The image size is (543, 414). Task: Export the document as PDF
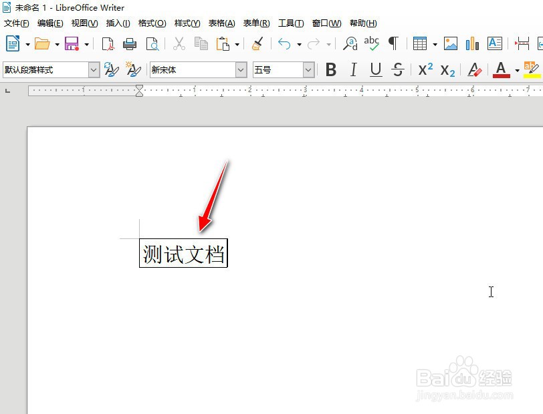pos(108,43)
